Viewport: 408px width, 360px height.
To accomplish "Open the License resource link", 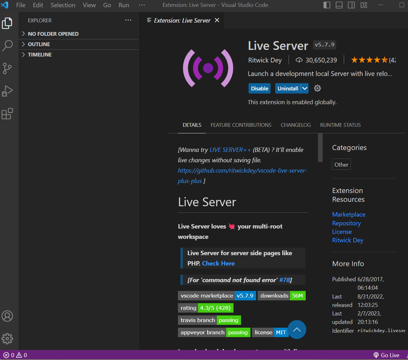I will 342,232.
